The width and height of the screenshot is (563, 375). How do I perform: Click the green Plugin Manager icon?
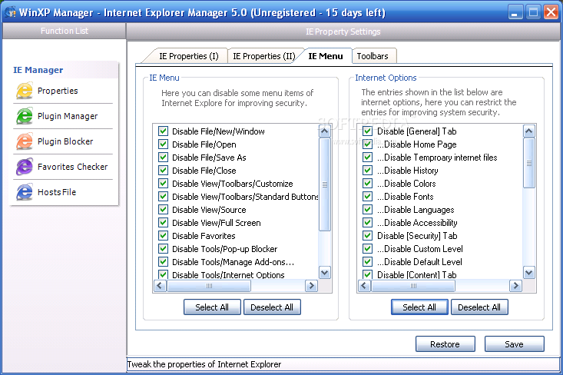coord(25,116)
